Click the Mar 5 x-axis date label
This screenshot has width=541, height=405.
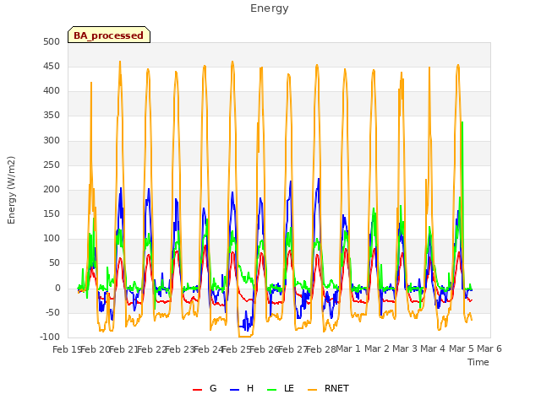[x=462, y=348]
